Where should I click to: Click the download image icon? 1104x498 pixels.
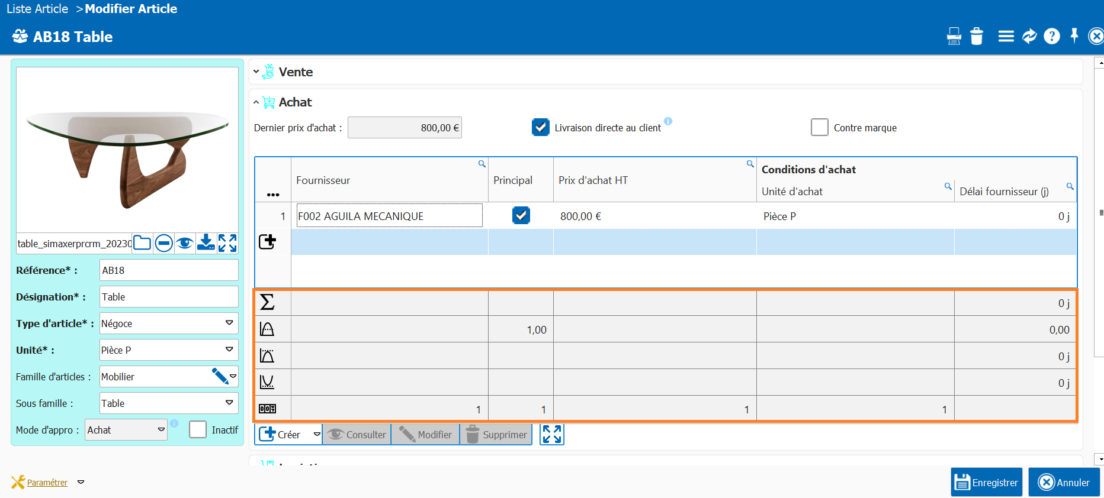[x=206, y=243]
